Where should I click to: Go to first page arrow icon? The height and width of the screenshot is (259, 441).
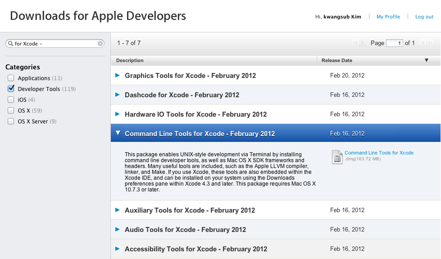pyautogui.click(x=355, y=43)
